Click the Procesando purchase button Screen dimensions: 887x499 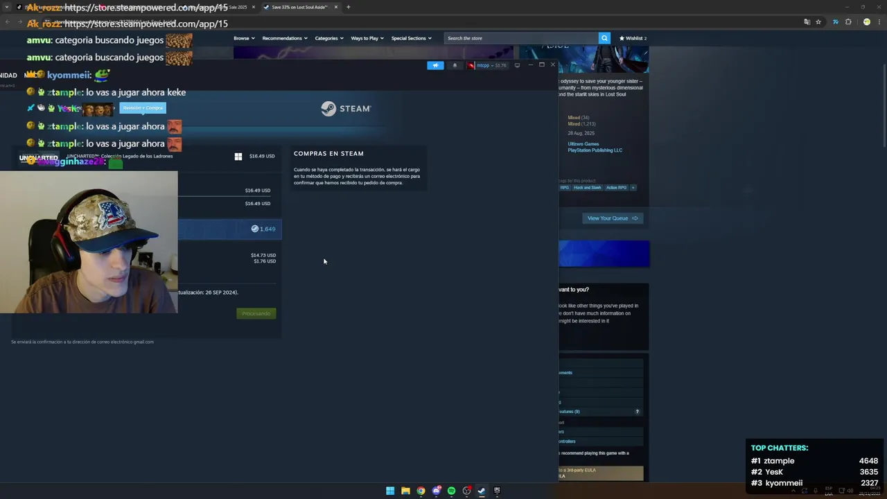pyautogui.click(x=256, y=313)
